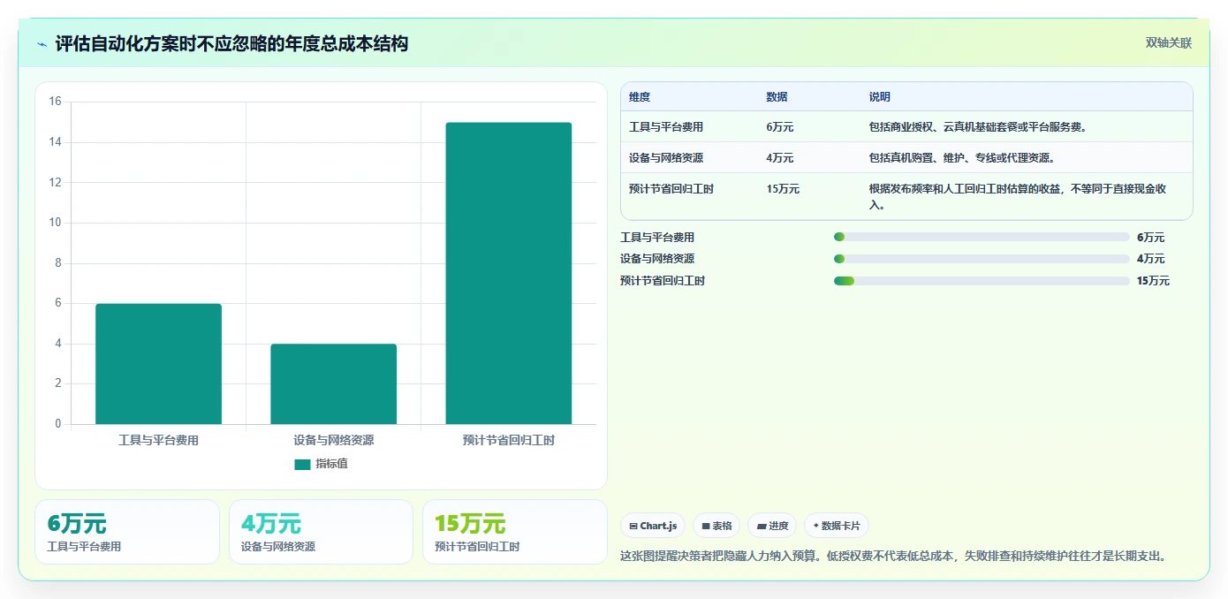Click the 设备与网络资源 bar in chart
The height and width of the screenshot is (599, 1228).
[x=333, y=384]
